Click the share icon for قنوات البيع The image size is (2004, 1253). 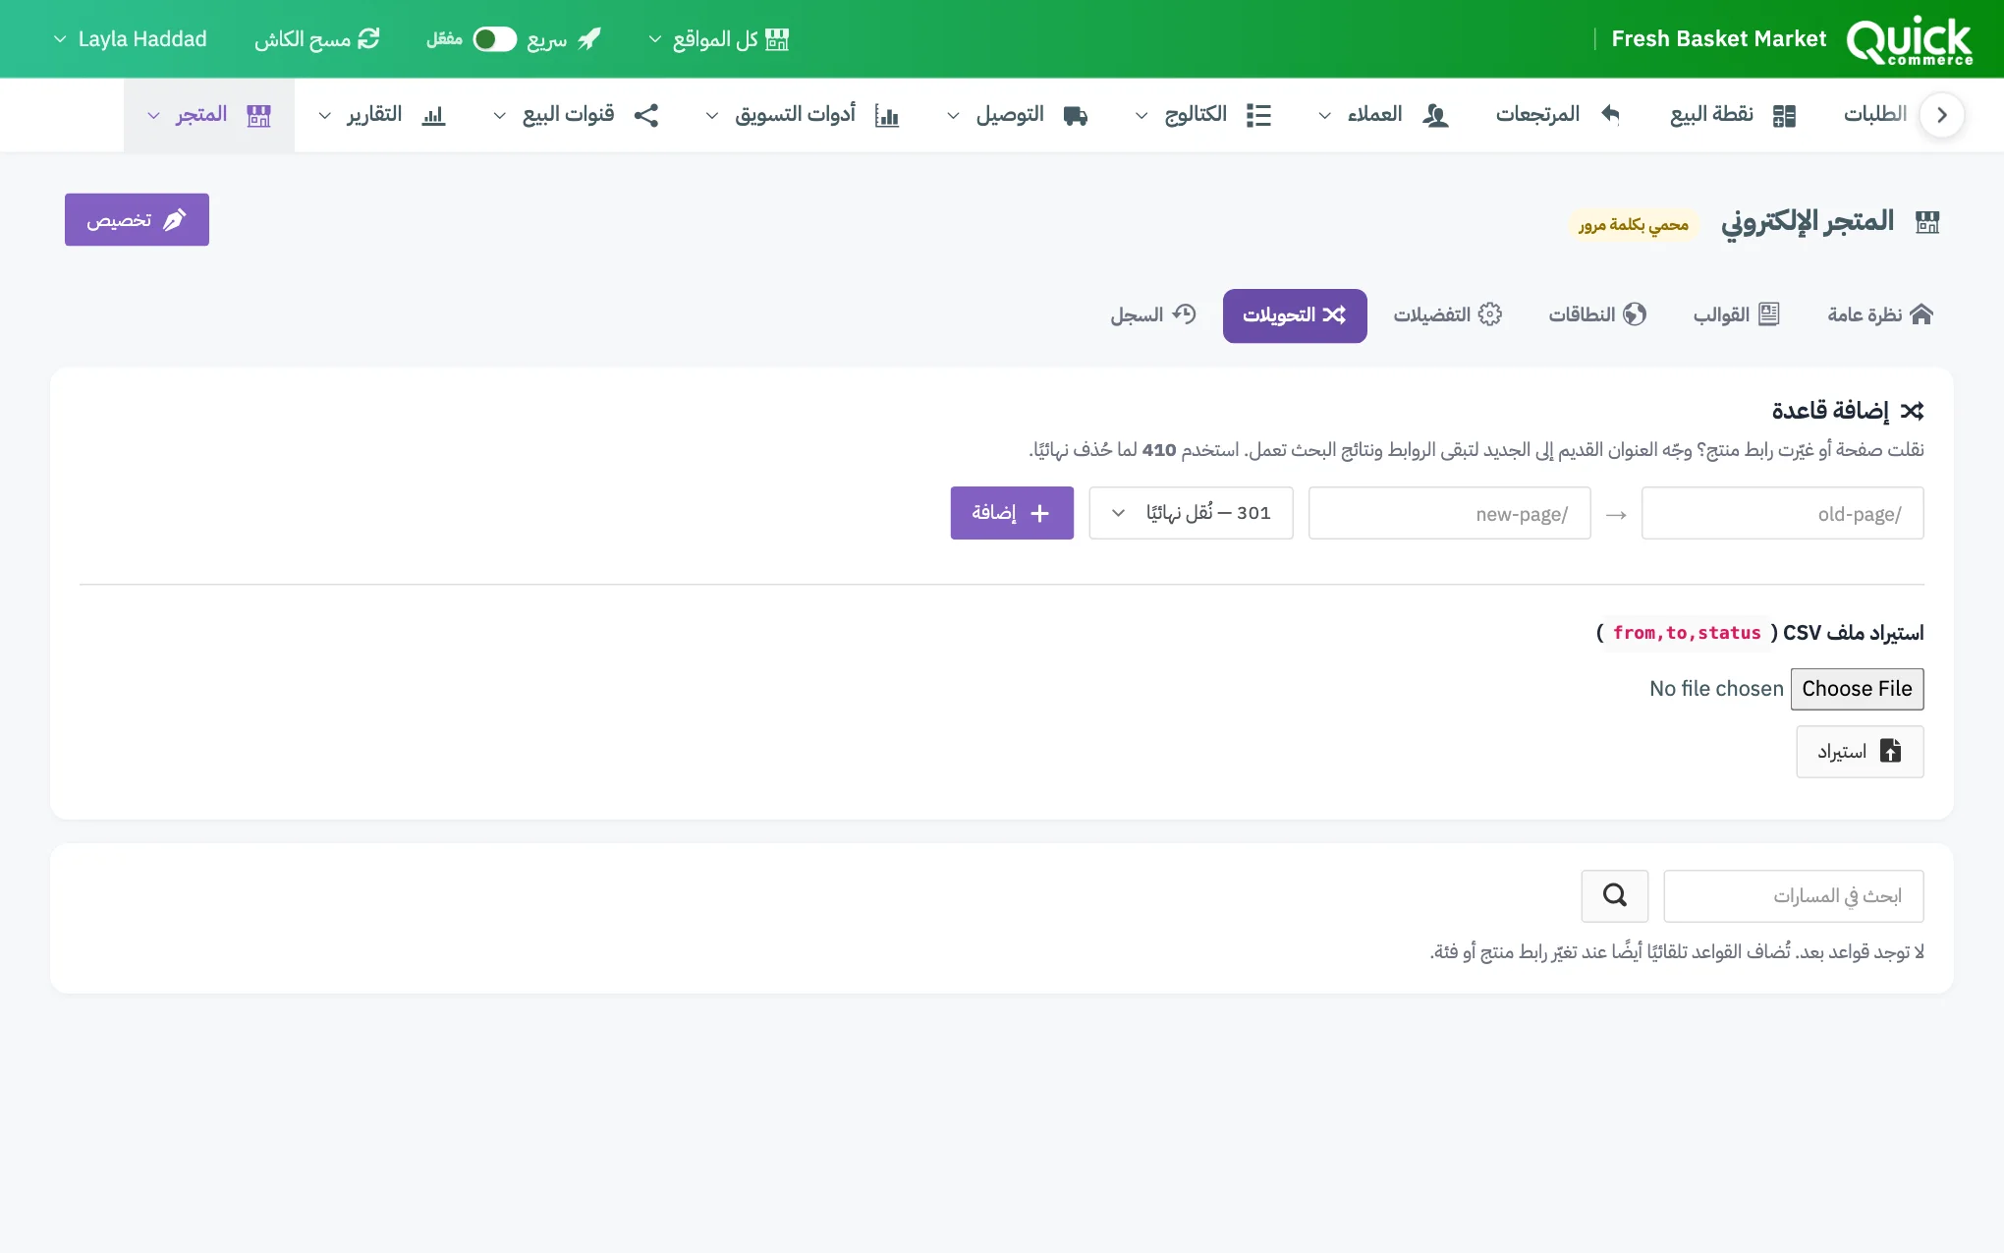645,115
